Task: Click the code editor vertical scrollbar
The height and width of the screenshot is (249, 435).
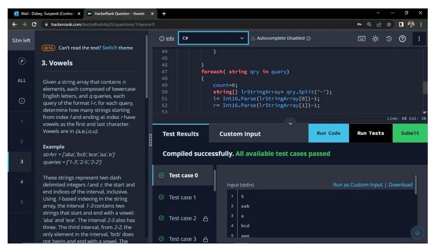Action: click(425, 88)
